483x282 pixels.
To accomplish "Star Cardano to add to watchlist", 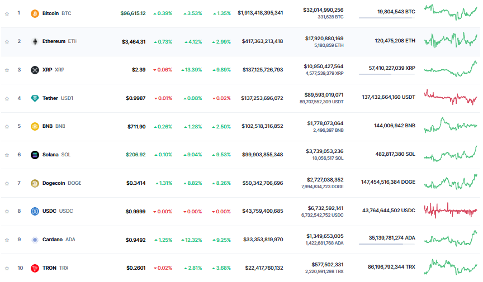I will 7,240.
